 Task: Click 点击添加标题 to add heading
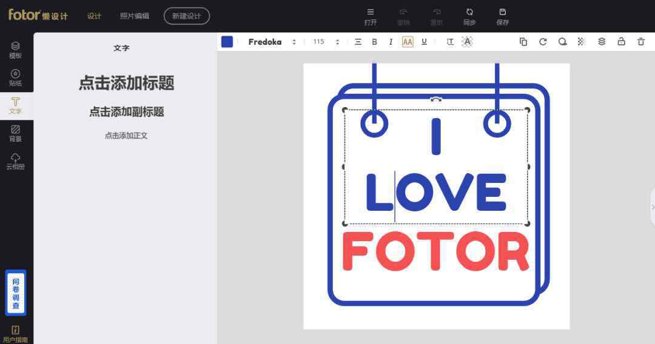click(126, 83)
